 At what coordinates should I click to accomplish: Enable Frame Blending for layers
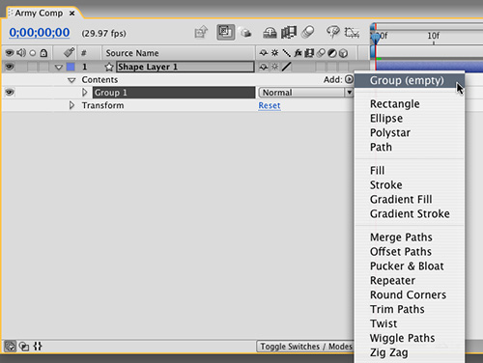(289, 33)
